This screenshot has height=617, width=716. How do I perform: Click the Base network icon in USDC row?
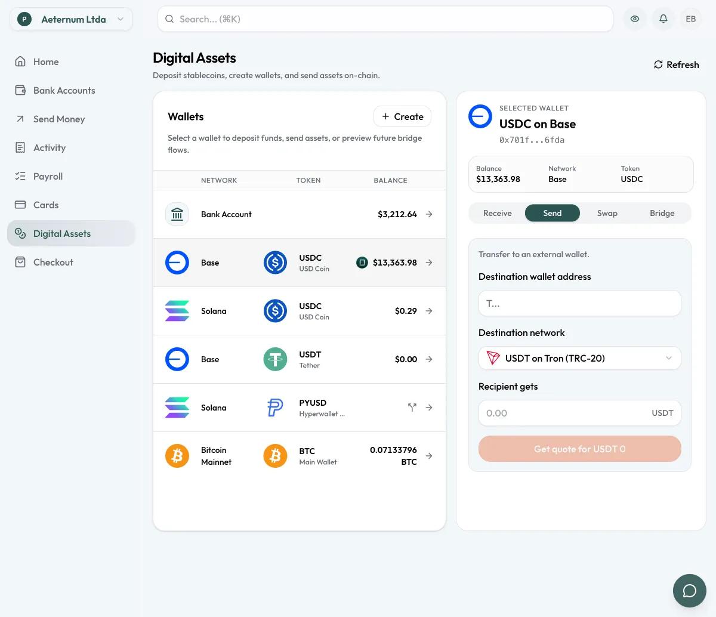click(x=177, y=263)
